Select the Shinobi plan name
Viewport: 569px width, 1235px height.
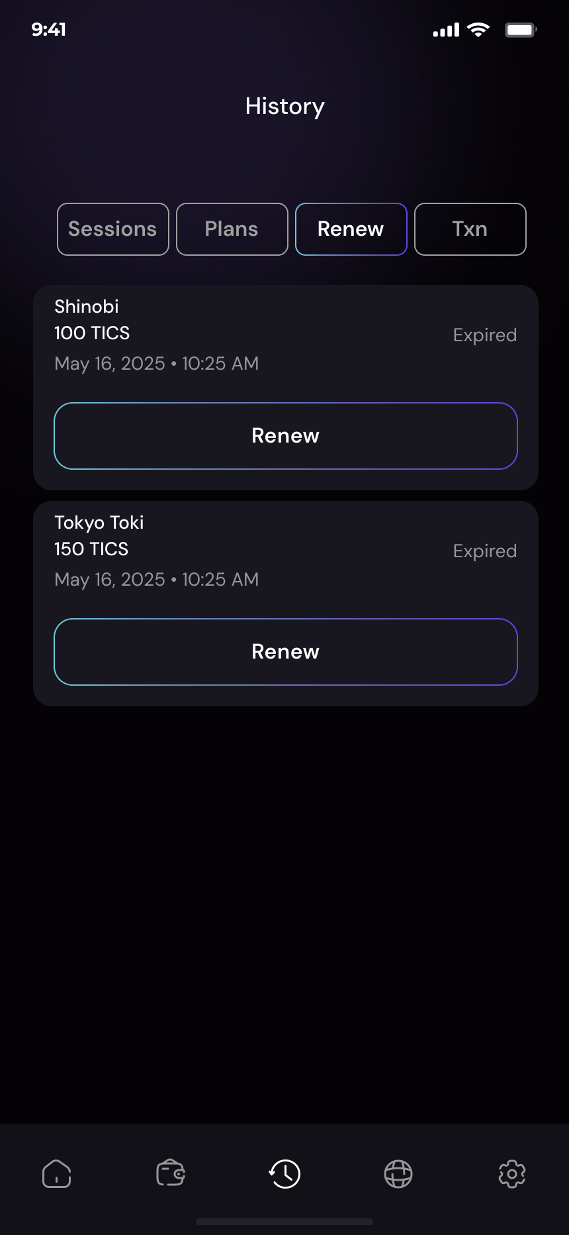pyautogui.click(x=87, y=307)
